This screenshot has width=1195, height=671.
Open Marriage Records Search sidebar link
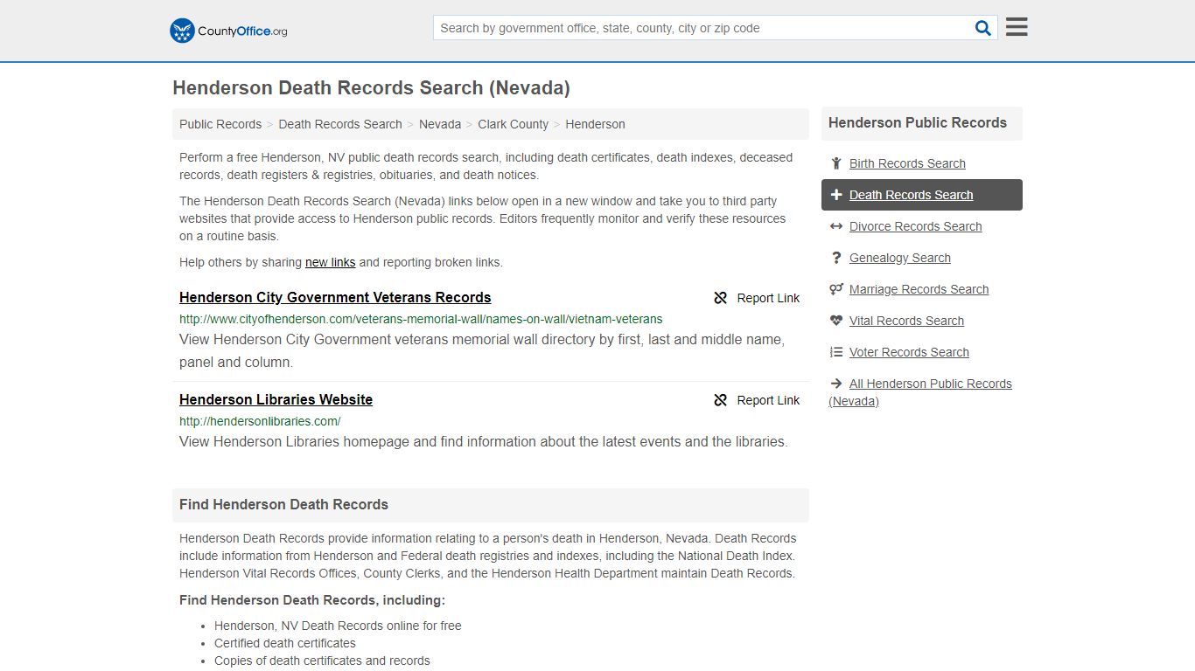click(919, 289)
